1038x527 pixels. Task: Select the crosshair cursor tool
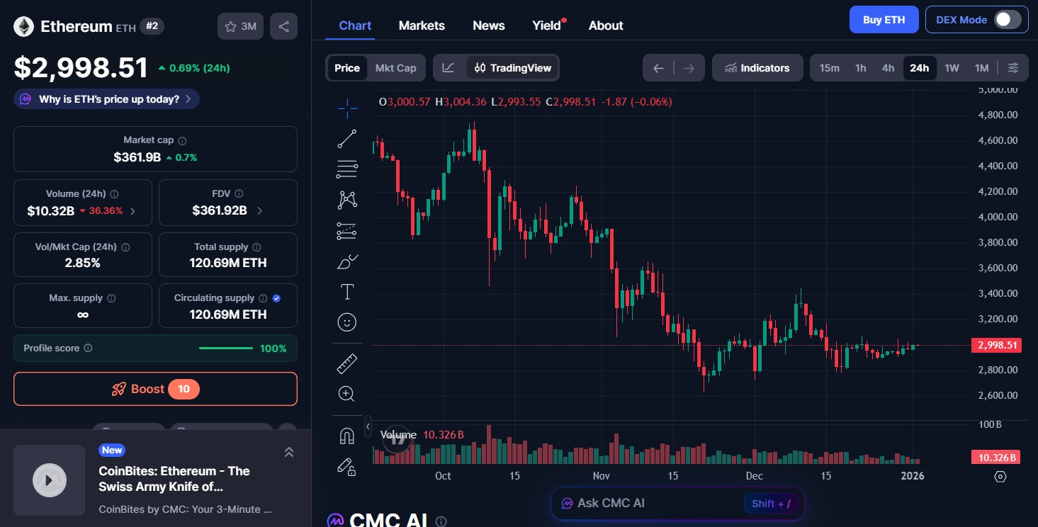[x=346, y=108]
